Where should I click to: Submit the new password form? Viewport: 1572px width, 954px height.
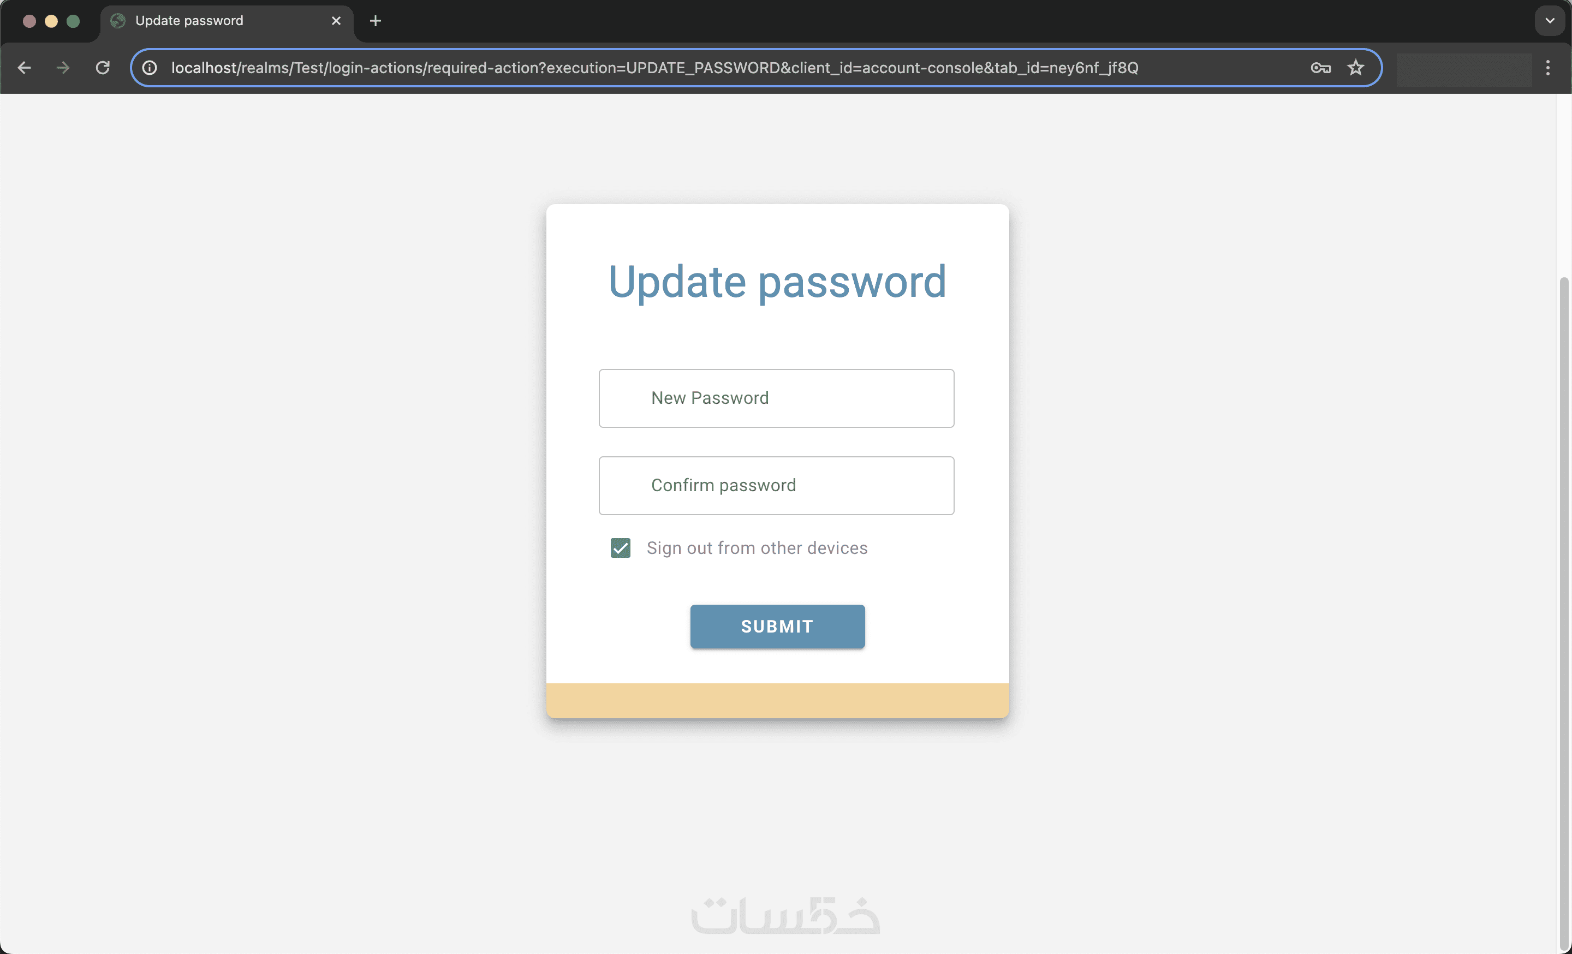[x=777, y=626]
